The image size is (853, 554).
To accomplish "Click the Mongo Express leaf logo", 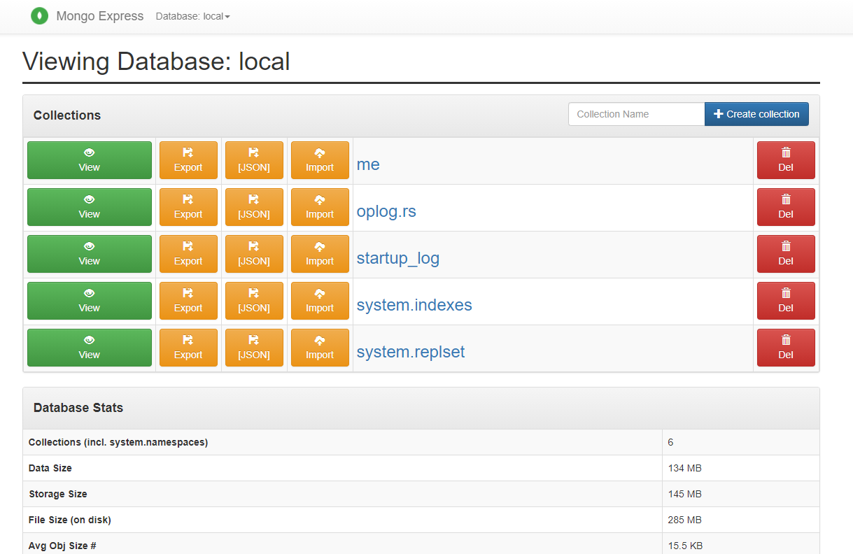I will coord(40,15).
